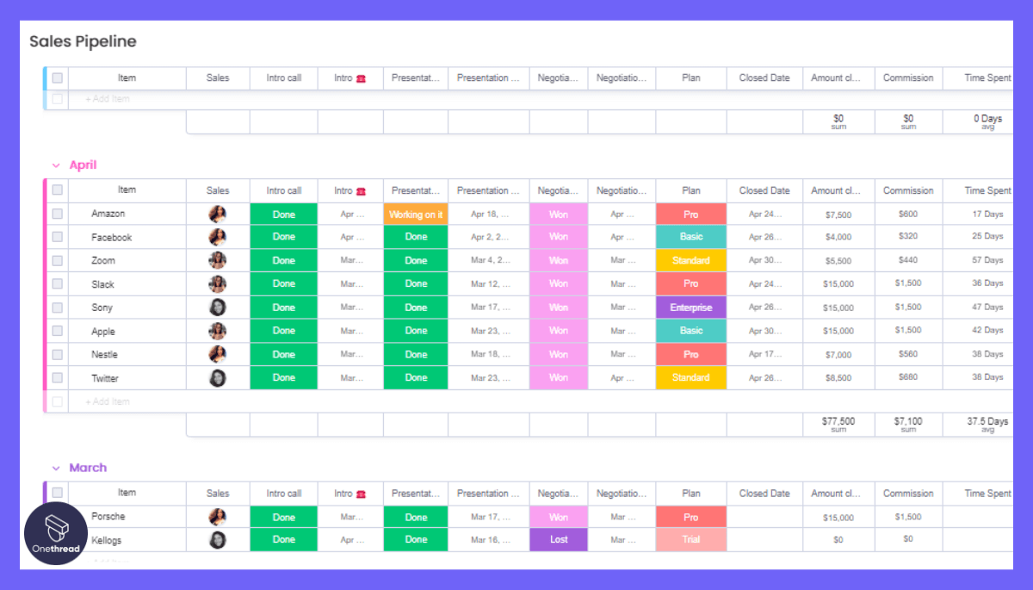Image resolution: width=1033 pixels, height=590 pixels.
Task: Click Sony's sales person profile picture
Action: tap(218, 307)
